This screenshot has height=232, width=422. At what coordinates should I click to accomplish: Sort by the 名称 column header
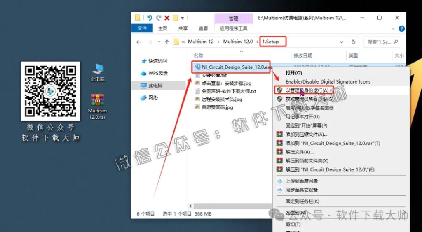[x=198, y=56]
